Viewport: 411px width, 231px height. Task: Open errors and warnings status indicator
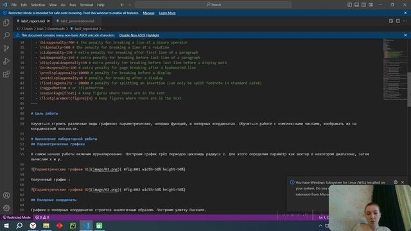42,218
